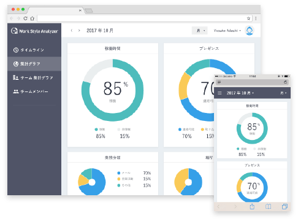
Task: Click the mobile browser address bar
Action: (252, 82)
